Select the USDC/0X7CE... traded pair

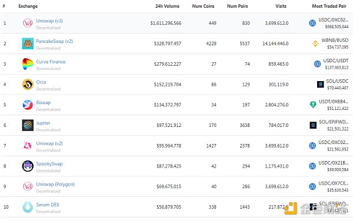(x=334, y=183)
